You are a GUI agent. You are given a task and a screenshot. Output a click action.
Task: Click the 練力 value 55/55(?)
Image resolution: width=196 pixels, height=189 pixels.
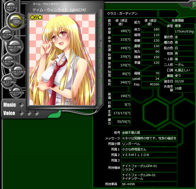(x=121, y=122)
